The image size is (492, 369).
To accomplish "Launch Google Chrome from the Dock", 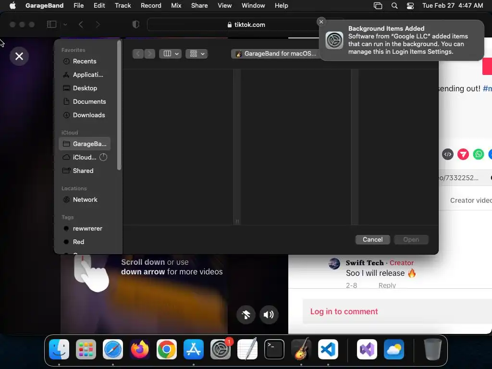I will 167,349.
